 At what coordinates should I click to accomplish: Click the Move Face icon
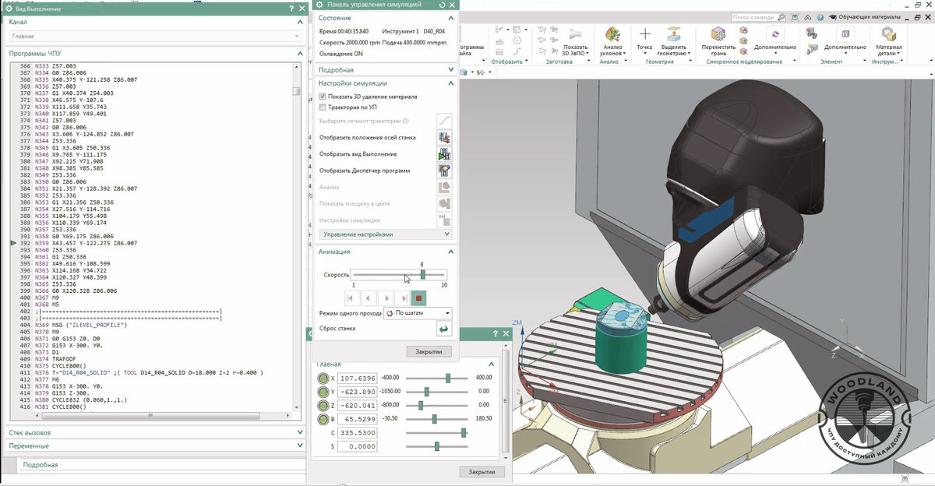point(718,35)
